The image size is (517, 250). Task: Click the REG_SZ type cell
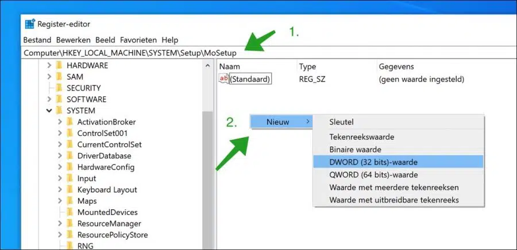(312, 79)
